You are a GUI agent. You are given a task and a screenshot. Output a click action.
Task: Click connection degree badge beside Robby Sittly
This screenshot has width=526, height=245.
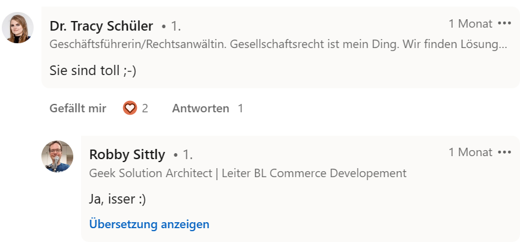point(184,155)
